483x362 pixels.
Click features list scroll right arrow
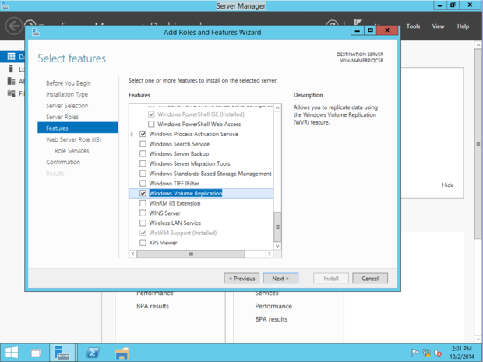pyautogui.click(x=270, y=254)
